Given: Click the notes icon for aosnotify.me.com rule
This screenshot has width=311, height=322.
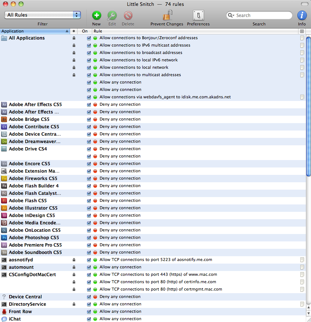Looking at the screenshot, I should point(302,260).
